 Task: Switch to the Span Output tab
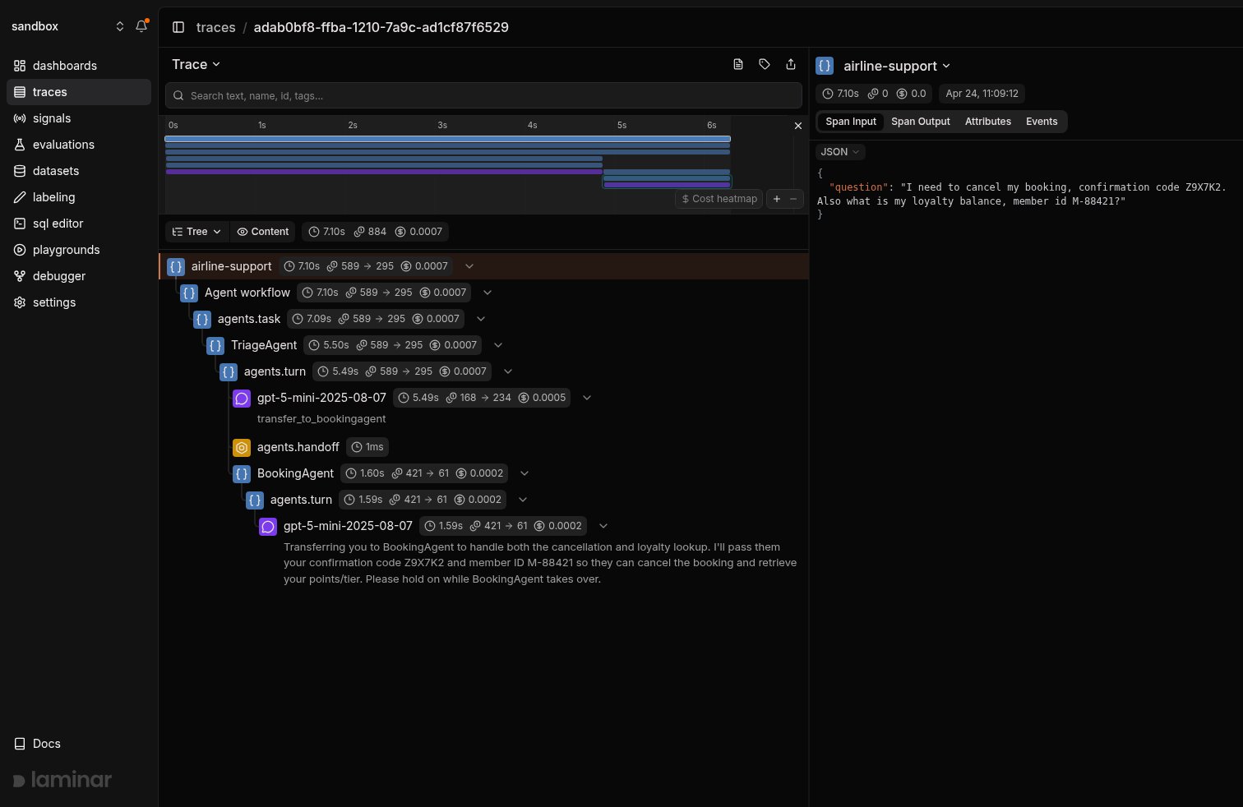(921, 122)
